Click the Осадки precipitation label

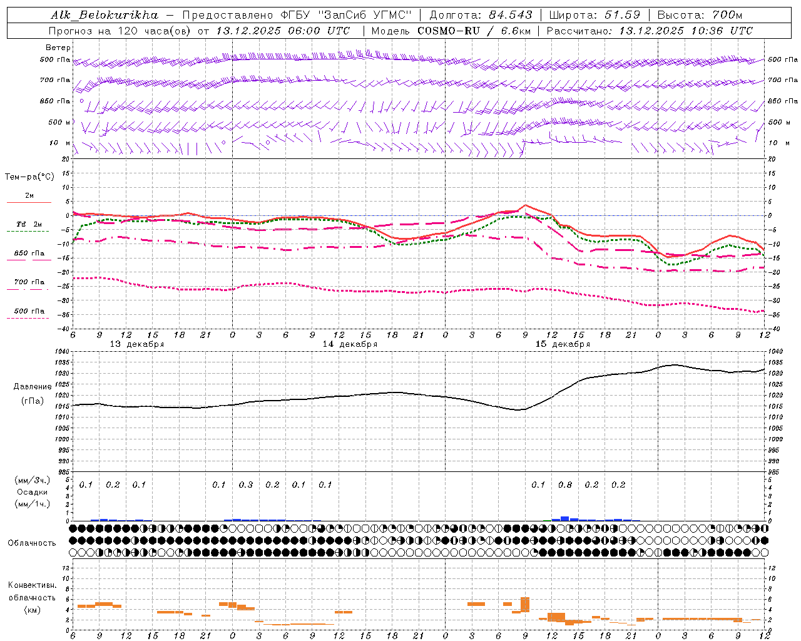[x=33, y=492]
